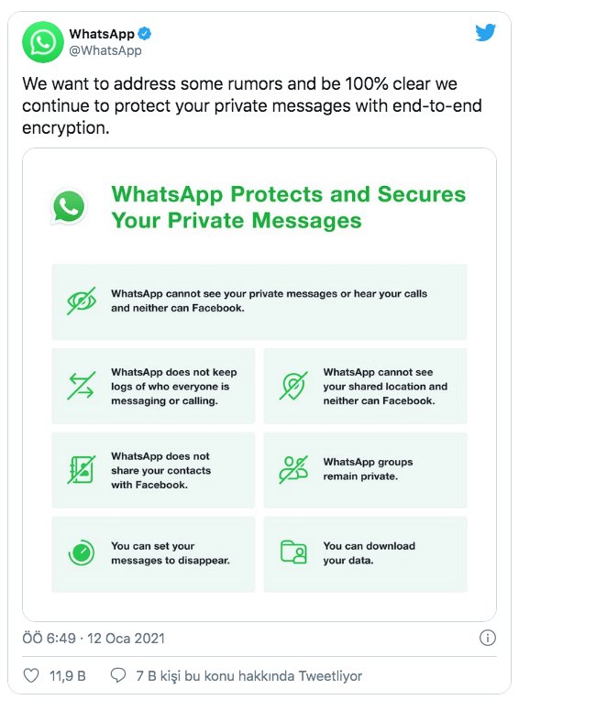Click the WhatsApp profile avatar
The height and width of the screenshot is (711, 596).
click(x=43, y=42)
